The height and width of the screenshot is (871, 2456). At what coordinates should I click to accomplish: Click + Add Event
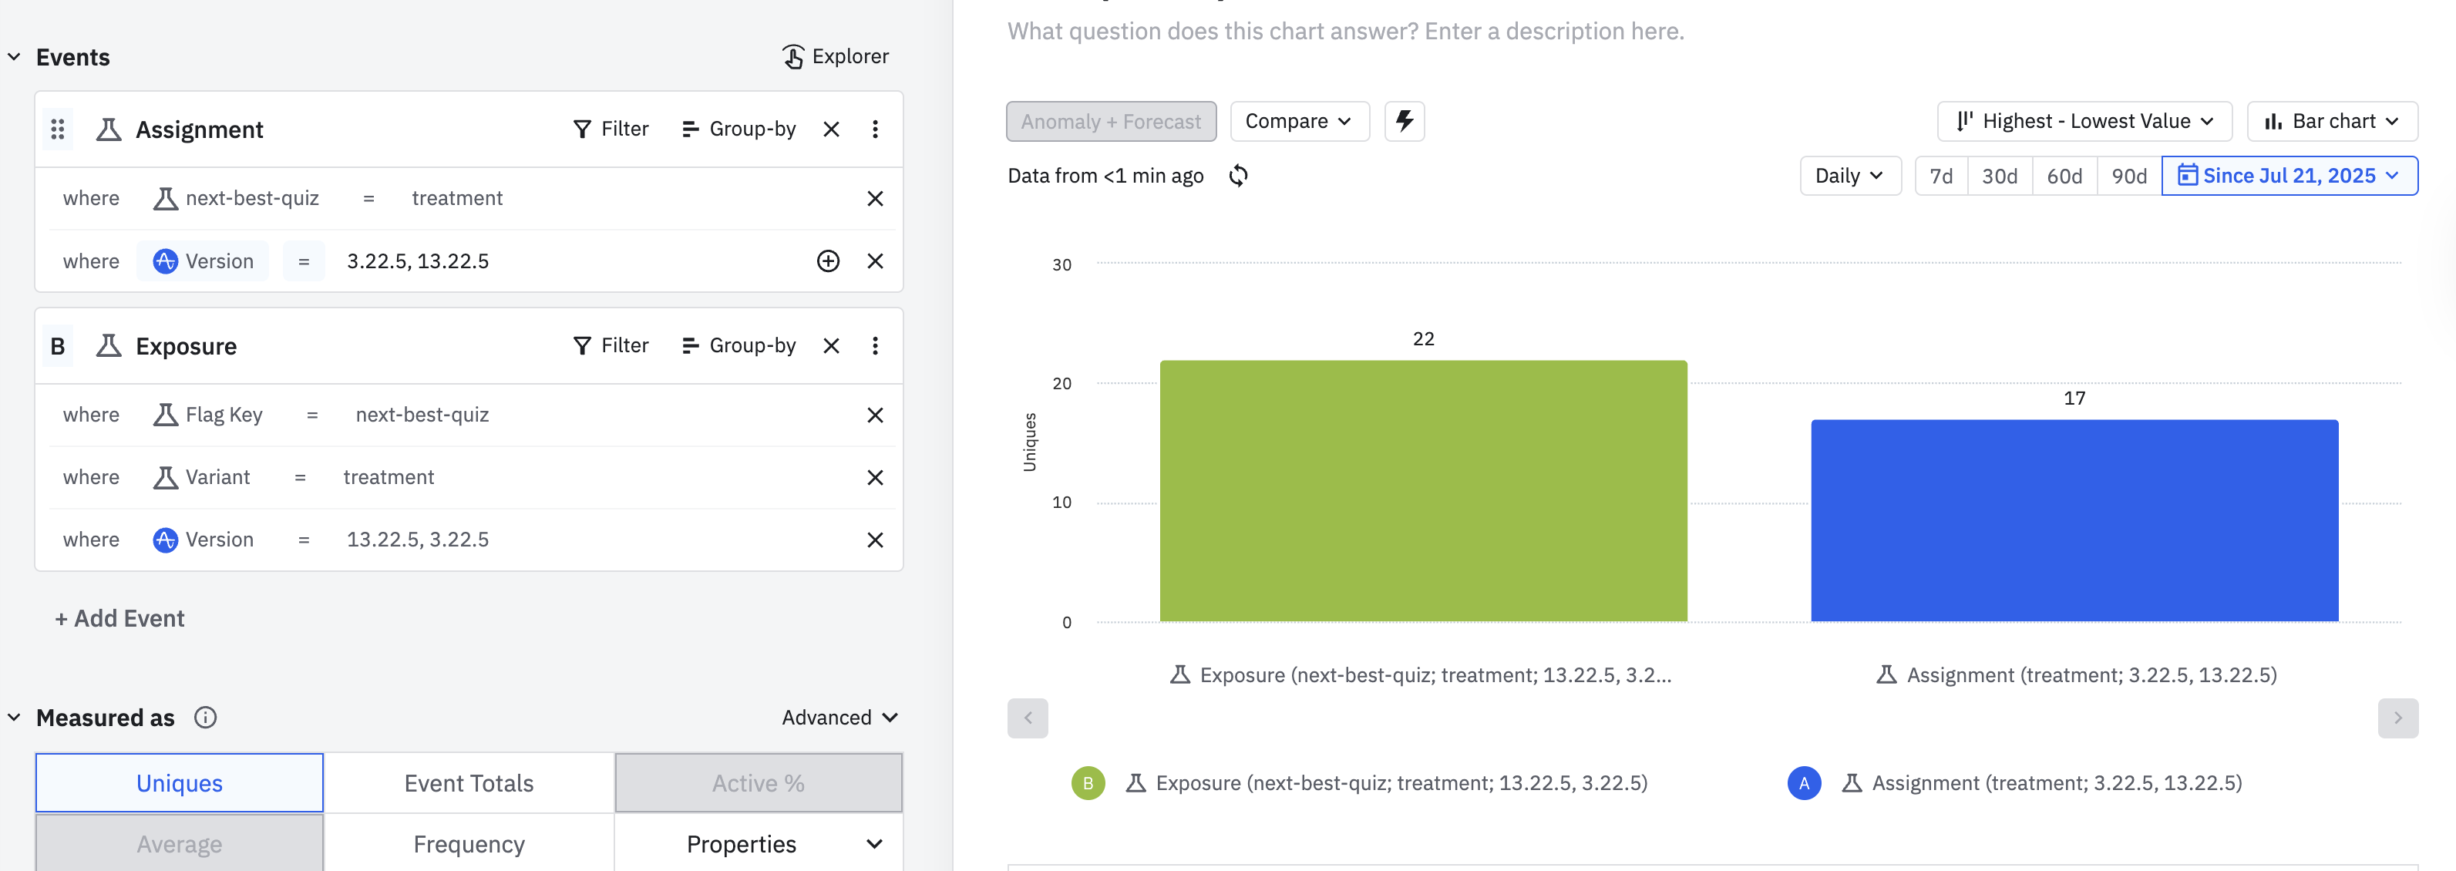click(120, 618)
